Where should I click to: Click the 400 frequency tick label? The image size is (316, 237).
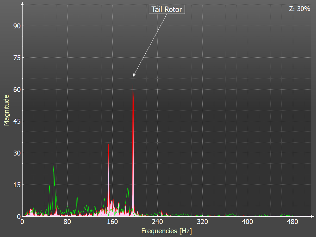pyautogui.click(x=247, y=222)
